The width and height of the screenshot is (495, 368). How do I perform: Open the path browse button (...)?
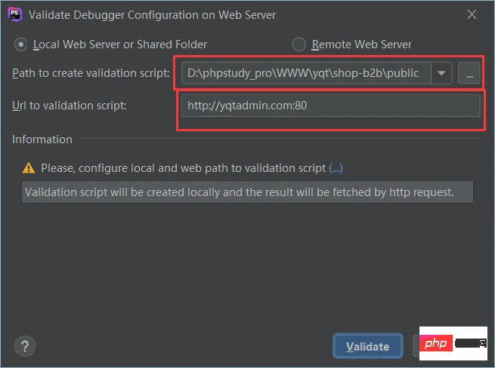[x=469, y=73]
